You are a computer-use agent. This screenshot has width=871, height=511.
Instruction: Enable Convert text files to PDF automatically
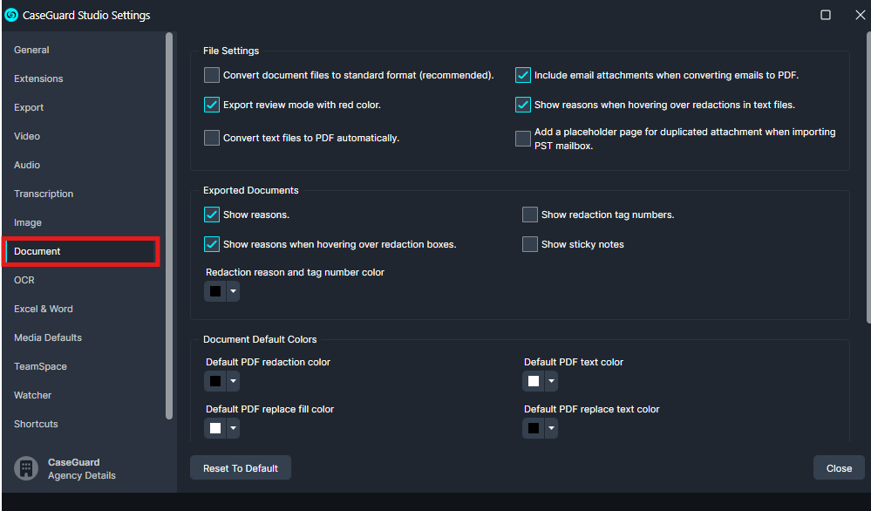click(x=212, y=138)
